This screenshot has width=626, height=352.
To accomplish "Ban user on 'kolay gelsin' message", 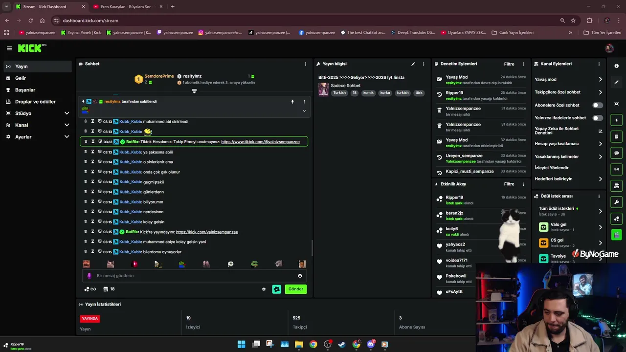I will pos(100,222).
